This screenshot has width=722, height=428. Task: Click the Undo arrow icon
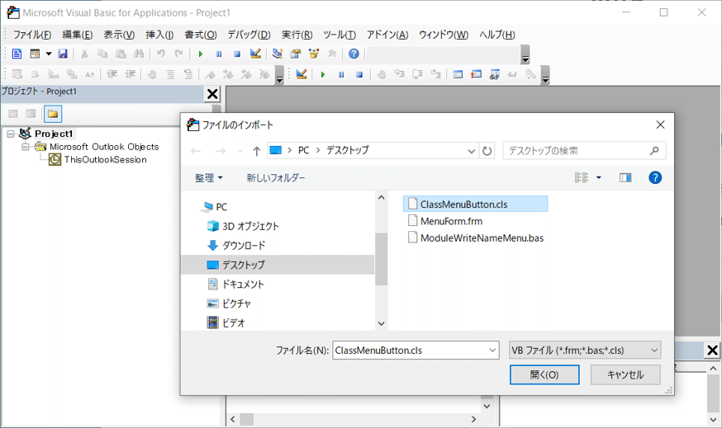[160, 54]
